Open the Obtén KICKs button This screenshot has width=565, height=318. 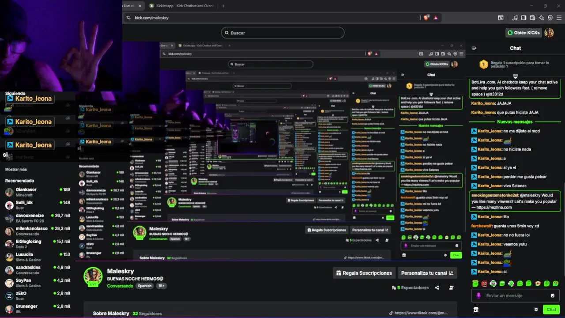coord(524,33)
